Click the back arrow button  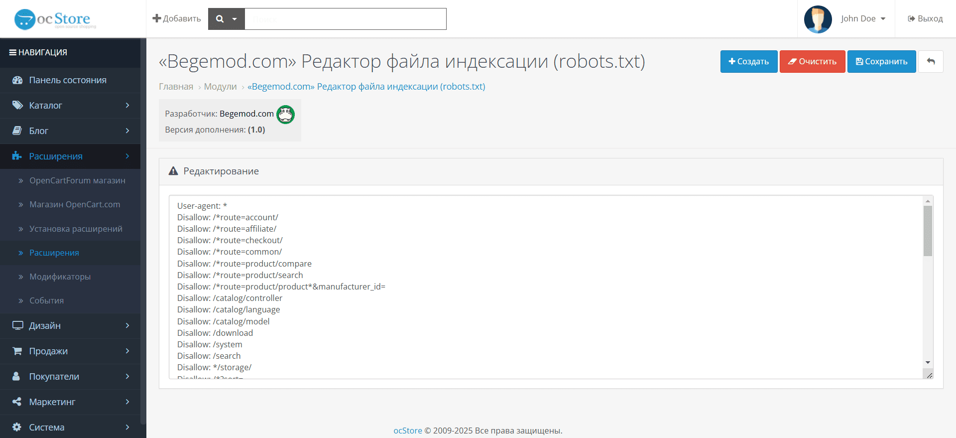point(931,62)
